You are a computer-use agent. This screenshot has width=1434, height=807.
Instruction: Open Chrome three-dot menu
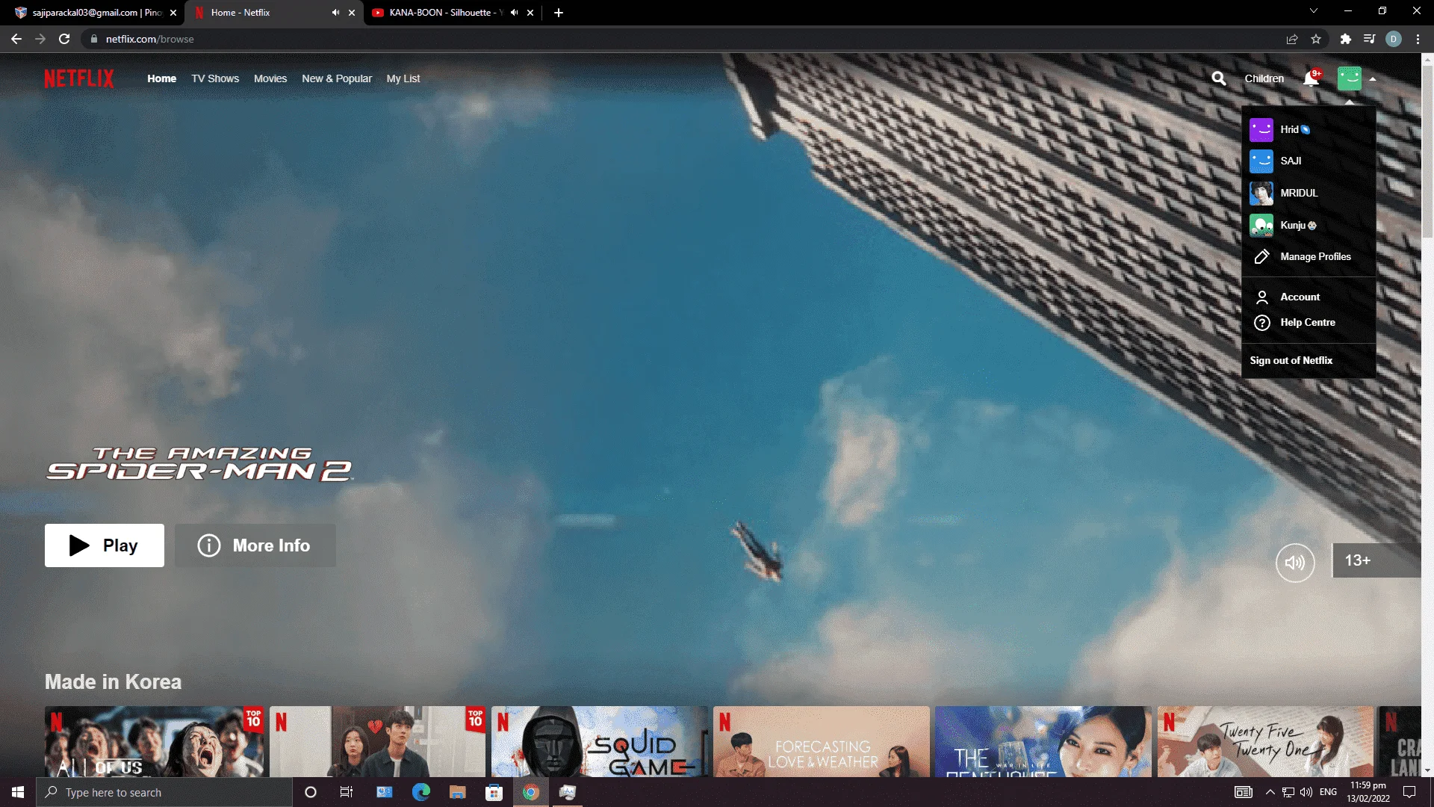pos(1418,39)
